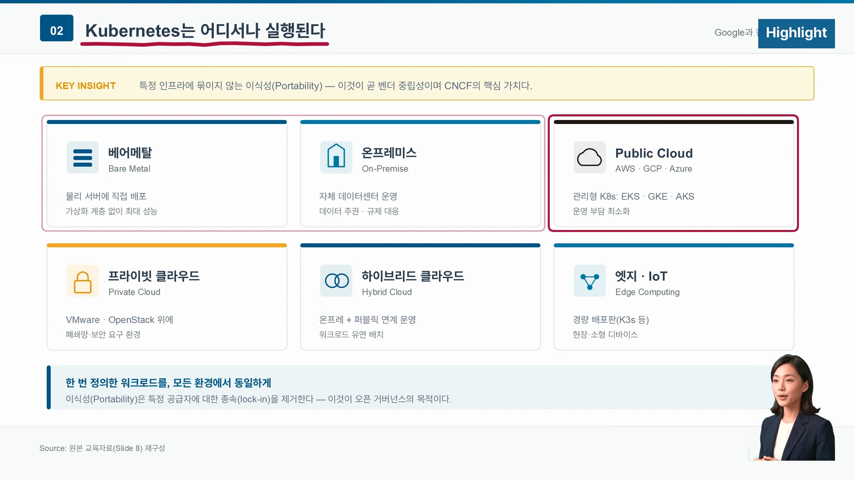The image size is (854, 480).
Task: Click the "Bare Metal" English subtitle
Action: 129,169
